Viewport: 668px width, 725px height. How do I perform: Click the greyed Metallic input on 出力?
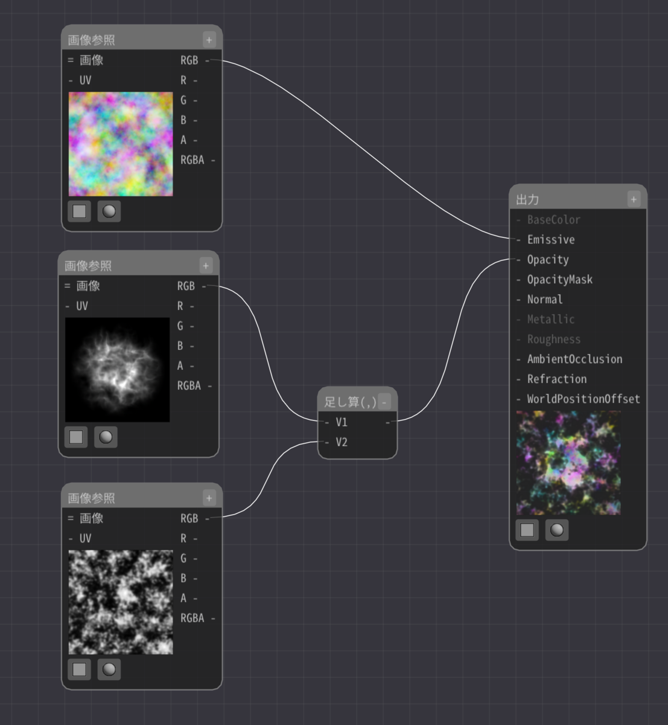(x=546, y=319)
